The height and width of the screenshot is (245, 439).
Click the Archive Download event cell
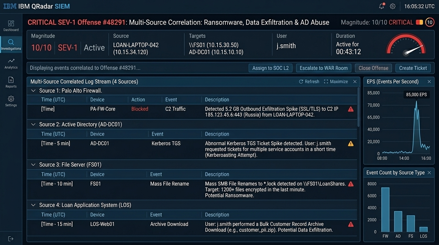pyautogui.click(x=169, y=224)
